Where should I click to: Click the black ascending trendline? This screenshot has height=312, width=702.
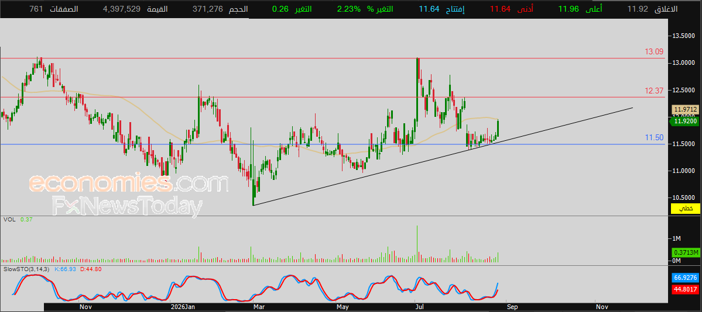(x=443, y=157)
